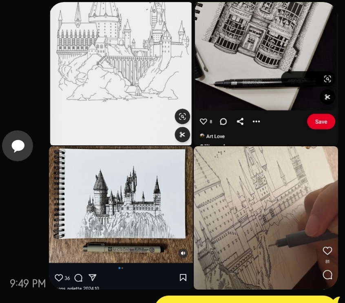The height and width of the screenshot is (303, 345).
Task: Select the yellow message bubble
Action: coord(247,299)
